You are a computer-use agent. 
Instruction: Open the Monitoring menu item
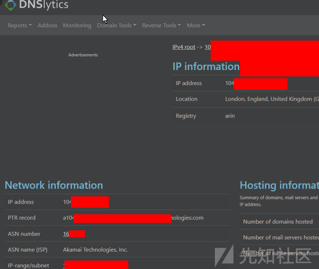[77, 26]
